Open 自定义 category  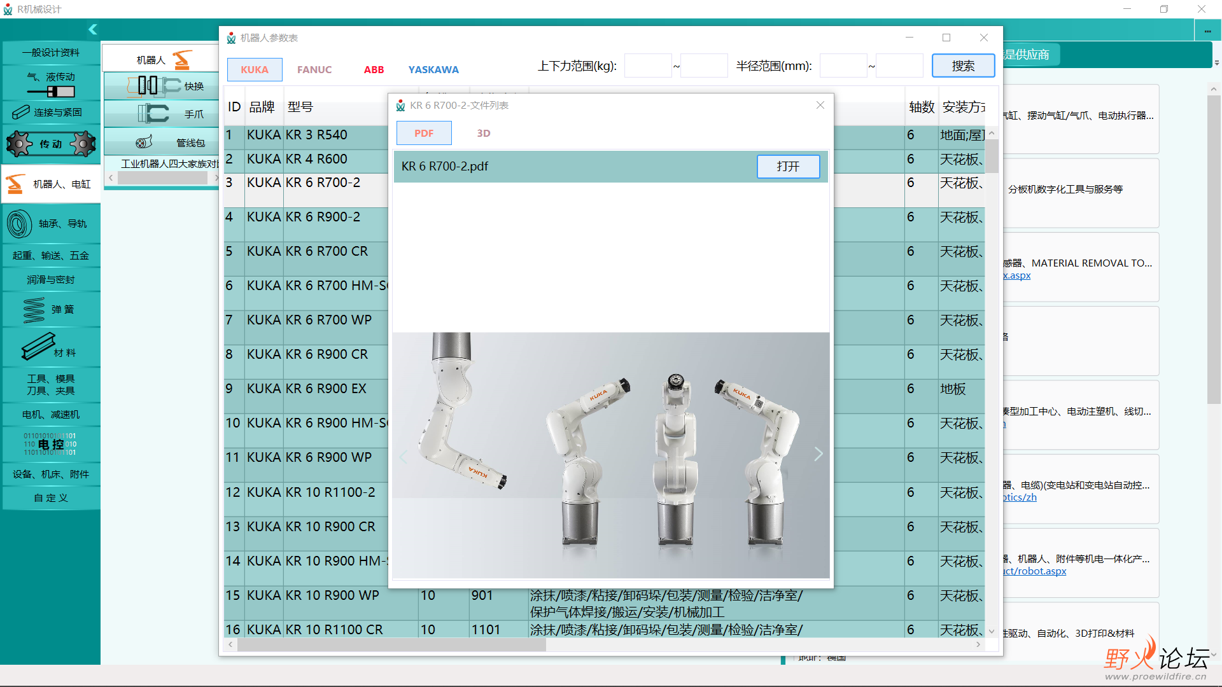[51, 498]
